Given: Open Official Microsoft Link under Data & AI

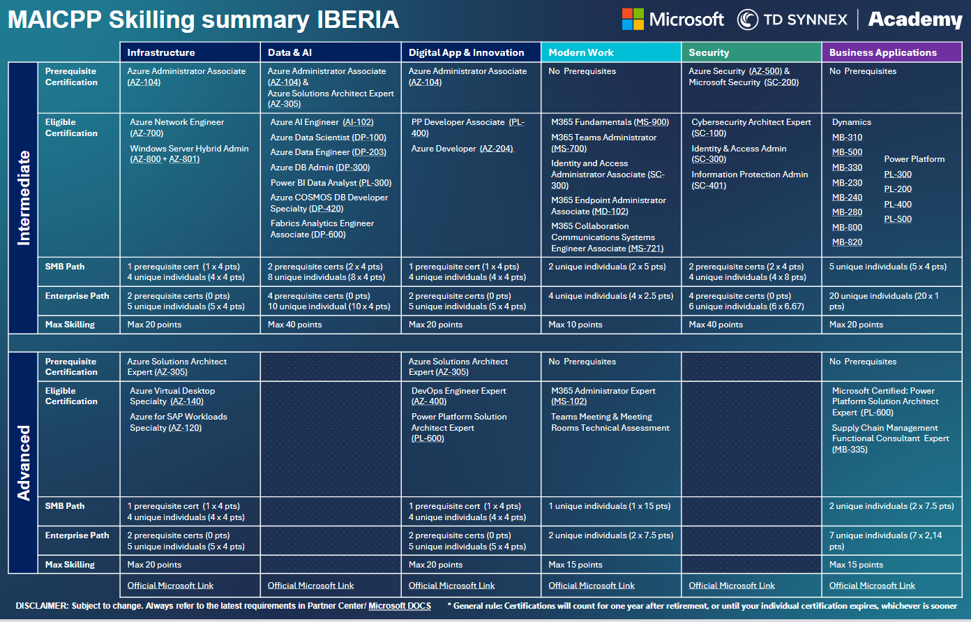Looking at the screenshot, I should [x=311, y=586].
